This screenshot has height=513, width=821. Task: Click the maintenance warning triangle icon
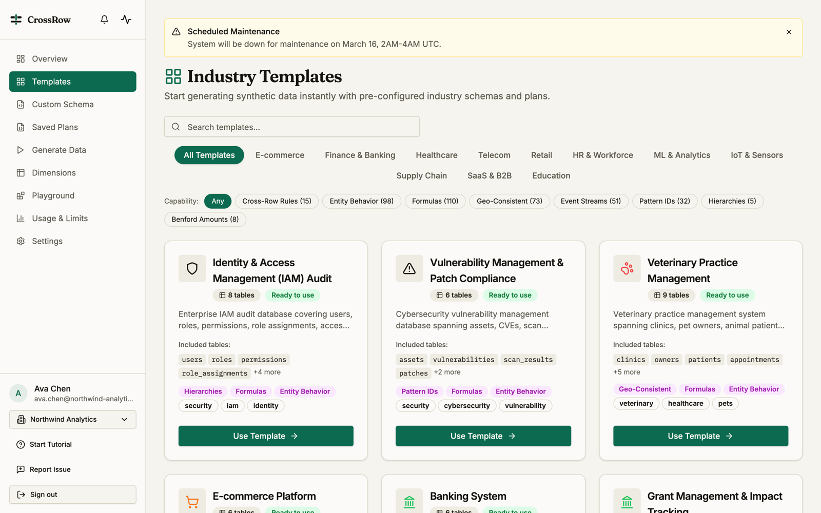176,32
